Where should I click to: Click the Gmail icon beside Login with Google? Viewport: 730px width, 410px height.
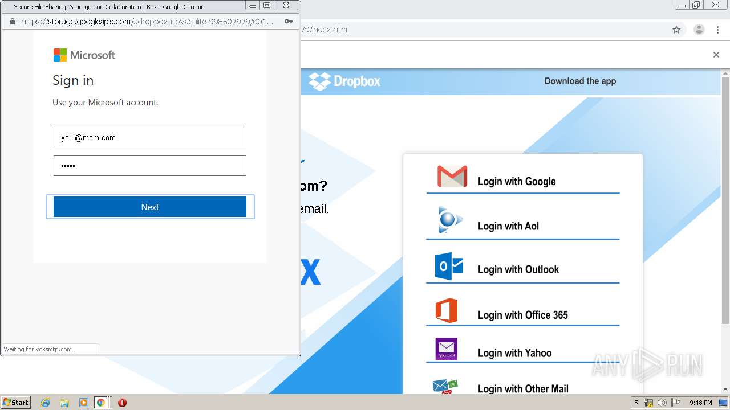(452, 177)
